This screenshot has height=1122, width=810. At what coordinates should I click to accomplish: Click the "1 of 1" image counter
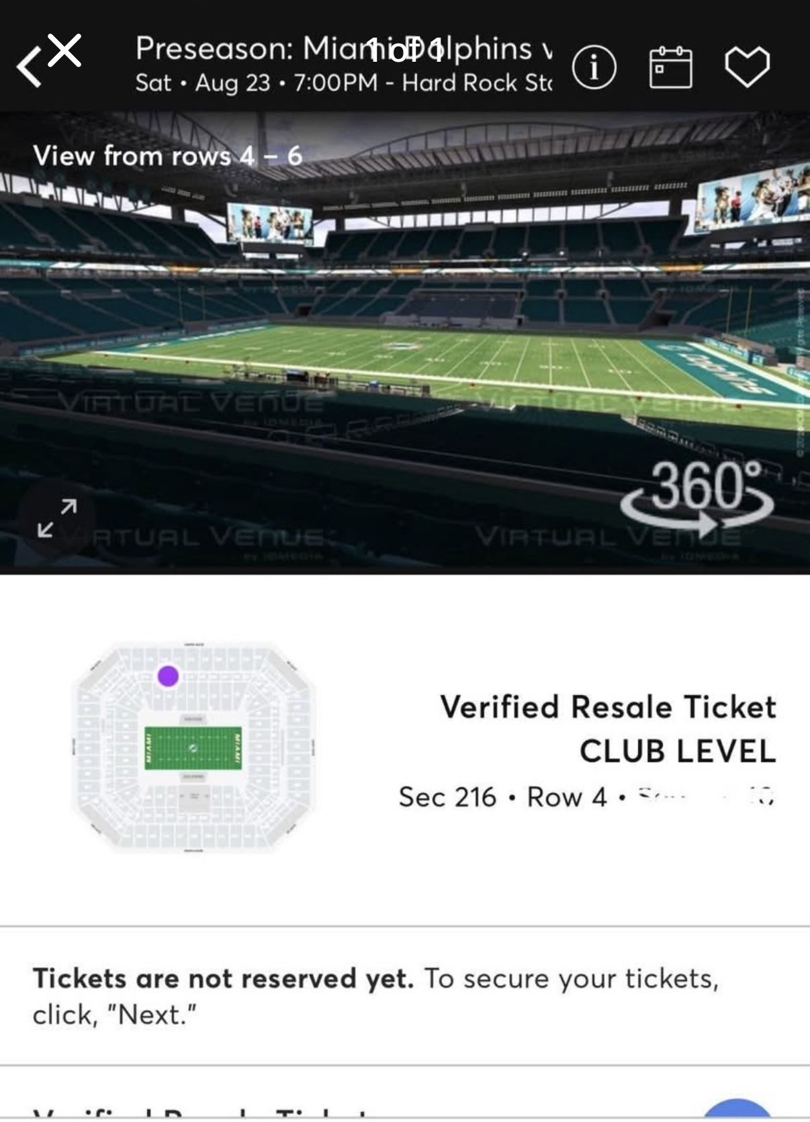pos(405,50)
